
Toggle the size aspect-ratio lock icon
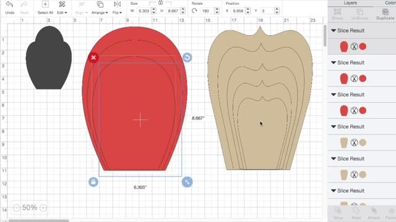(x=160, y=2)
